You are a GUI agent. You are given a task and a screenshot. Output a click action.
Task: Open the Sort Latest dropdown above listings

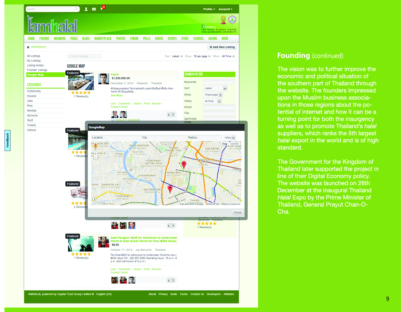pyautogui.click(x=177, y=56)
